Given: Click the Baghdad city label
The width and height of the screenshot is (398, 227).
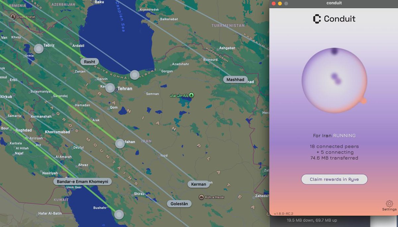Looking at the screenshot, I should coord(24,130).
